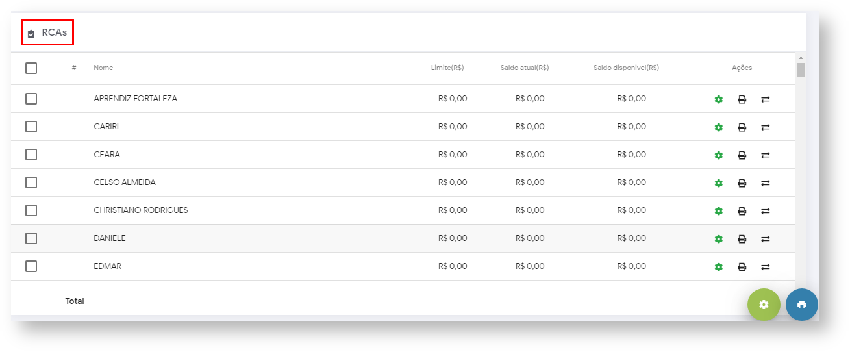
Task: Click transfer arrows icon for DANIELE
Action: (x=765, y=239)
